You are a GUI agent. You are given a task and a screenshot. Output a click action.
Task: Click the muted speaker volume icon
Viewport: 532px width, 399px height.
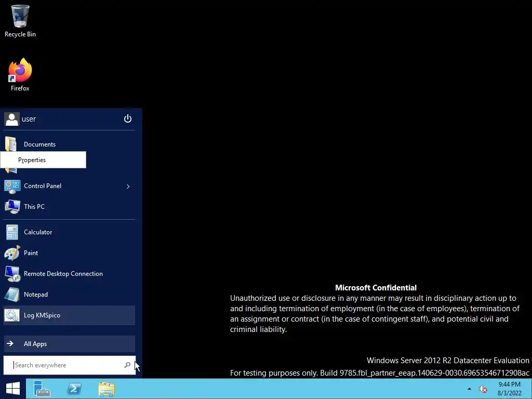(x=483, y=389)
